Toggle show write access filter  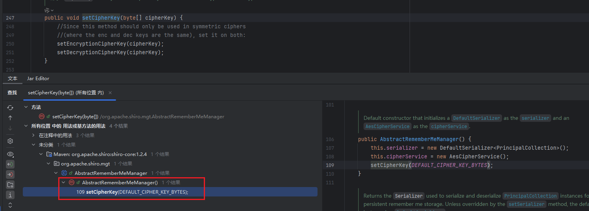click(10, 174)
